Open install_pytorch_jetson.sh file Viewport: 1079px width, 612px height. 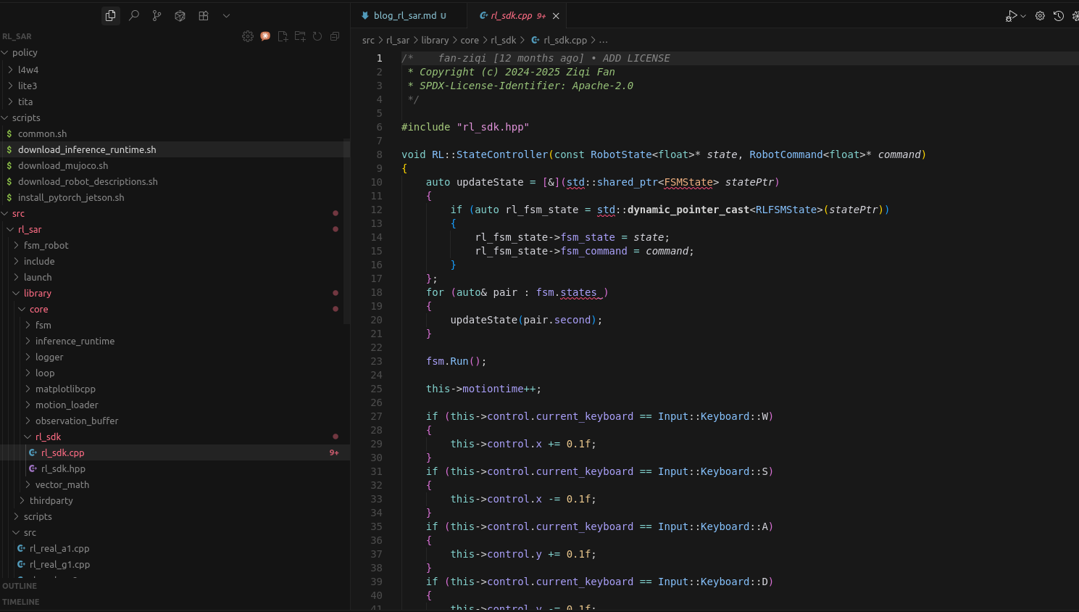pos(174,197)
